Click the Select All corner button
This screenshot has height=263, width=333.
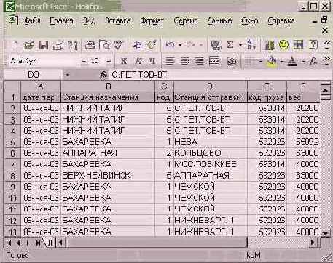[x=12, y=86]
